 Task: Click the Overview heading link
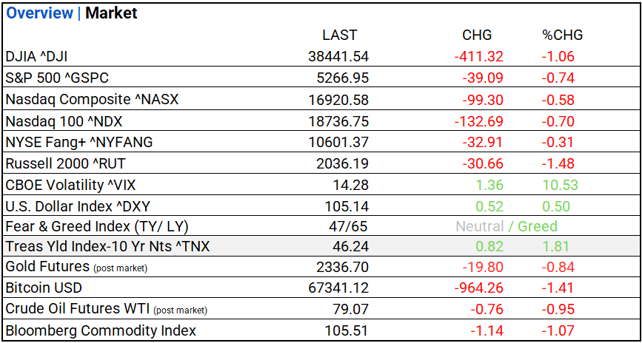(40, 13)
